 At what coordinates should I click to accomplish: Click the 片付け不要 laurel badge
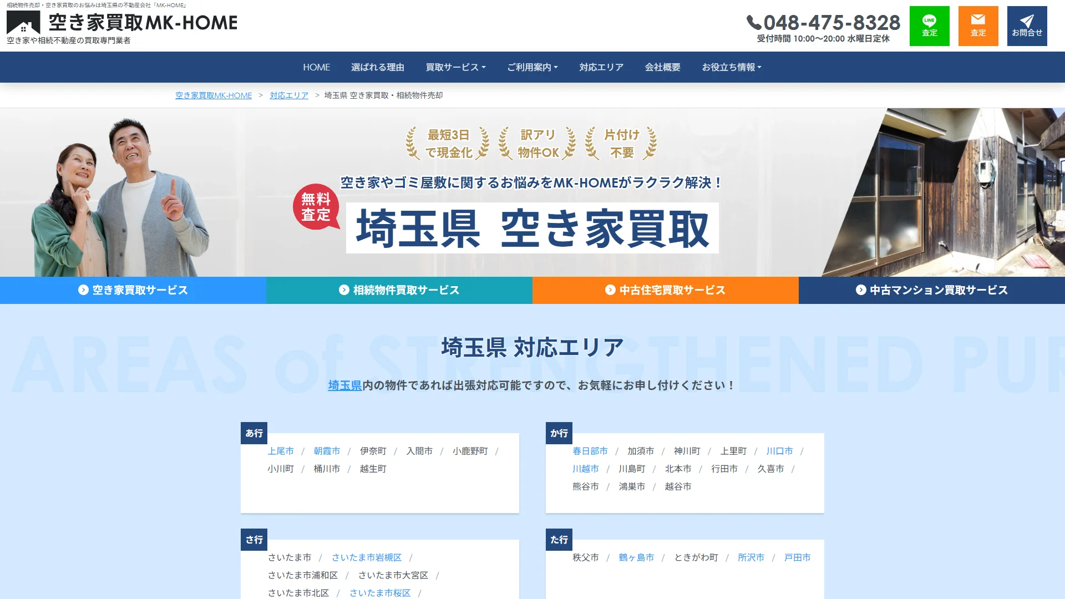621,144
